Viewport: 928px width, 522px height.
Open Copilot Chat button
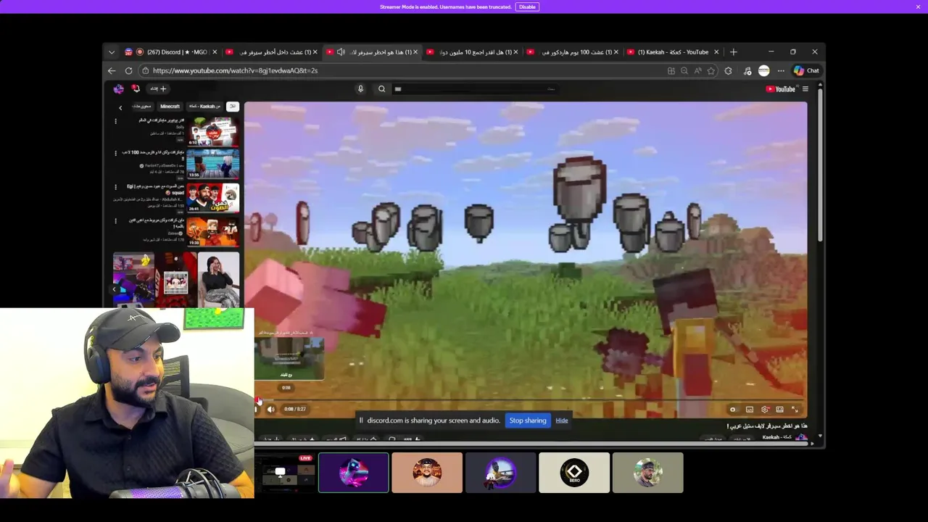tap(806, 70)
